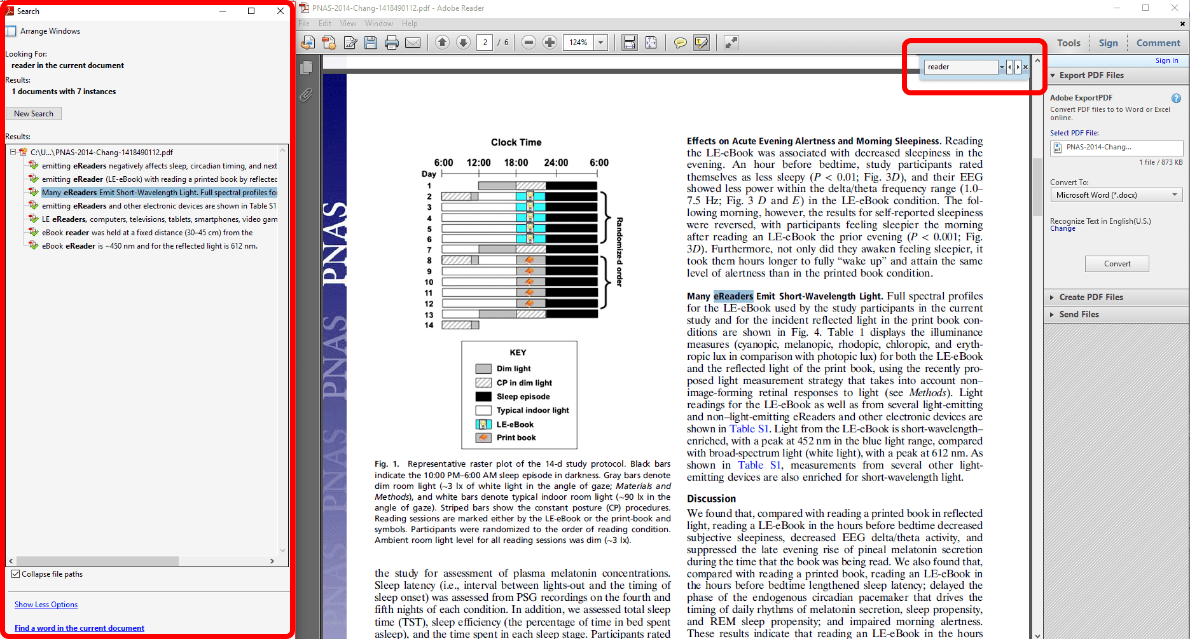Screen dimensions: 1190x639
Task: Select result 'emitting eReaders negatively affects sleep'
Action: tap(160, 166)
